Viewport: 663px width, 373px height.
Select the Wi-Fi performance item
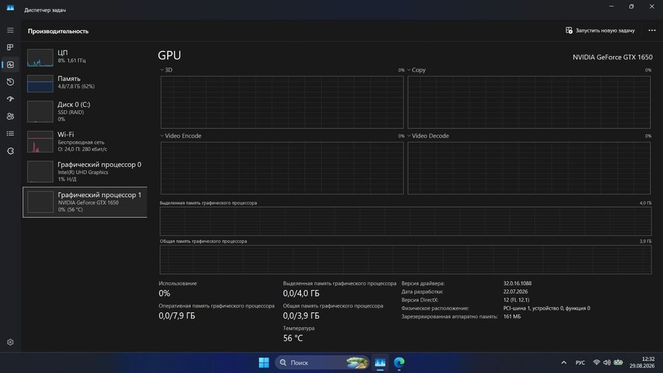pos(85,142)
